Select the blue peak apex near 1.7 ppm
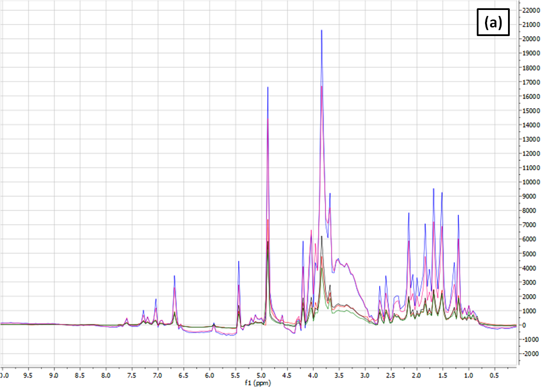This screenshot has height=387, width=554. [x=433, y=189]
